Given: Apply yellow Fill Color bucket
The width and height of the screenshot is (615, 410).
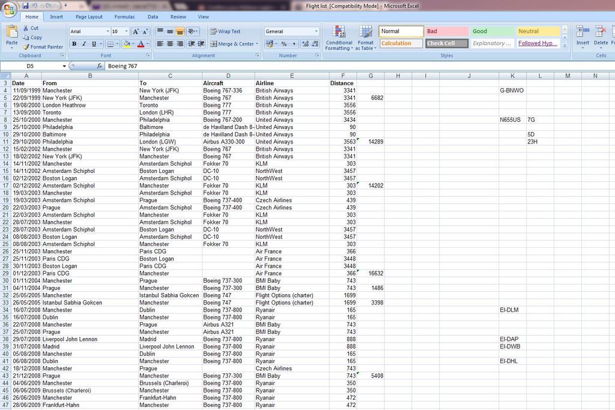Looking at the screenshot, I should click(x=126, y=44).
